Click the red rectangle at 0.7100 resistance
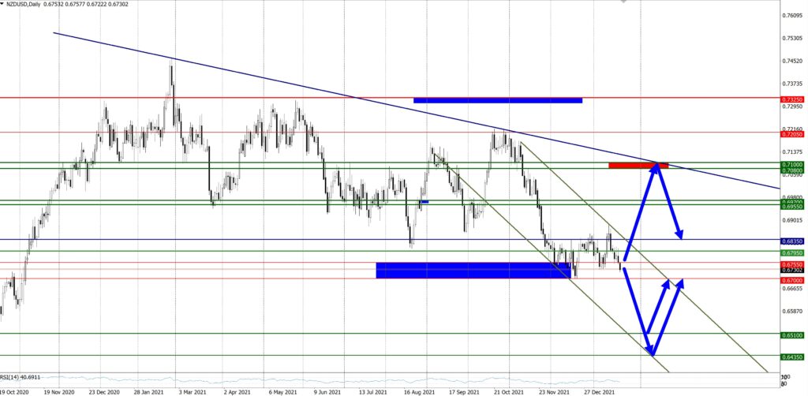808x396 pixels. (638, 165)
